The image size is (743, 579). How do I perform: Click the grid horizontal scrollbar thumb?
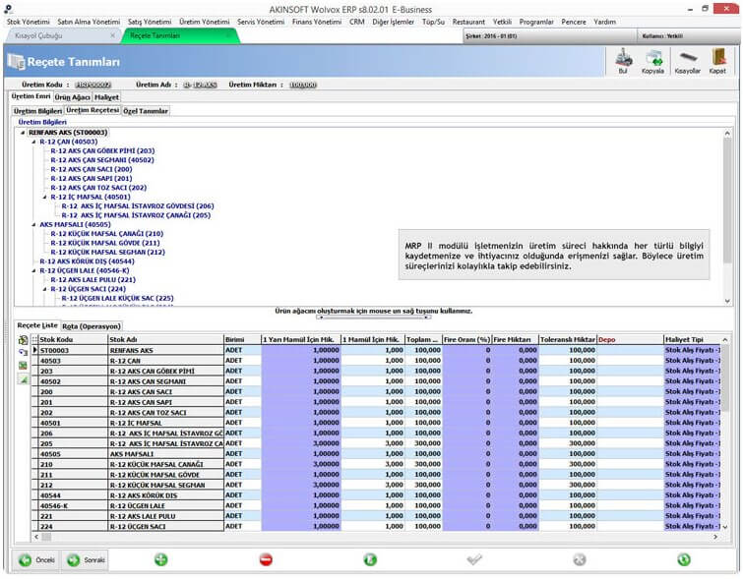tap(46, 537)
